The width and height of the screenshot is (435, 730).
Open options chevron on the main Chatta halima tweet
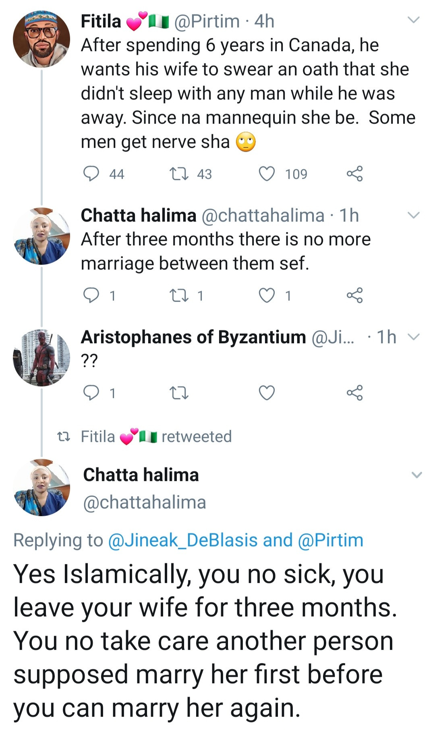[416, 475]
